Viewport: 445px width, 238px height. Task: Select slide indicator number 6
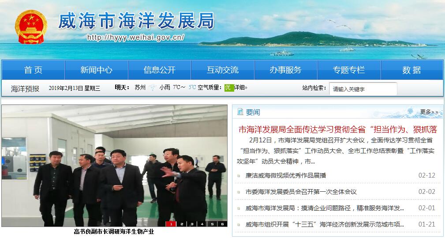[222, 224]
